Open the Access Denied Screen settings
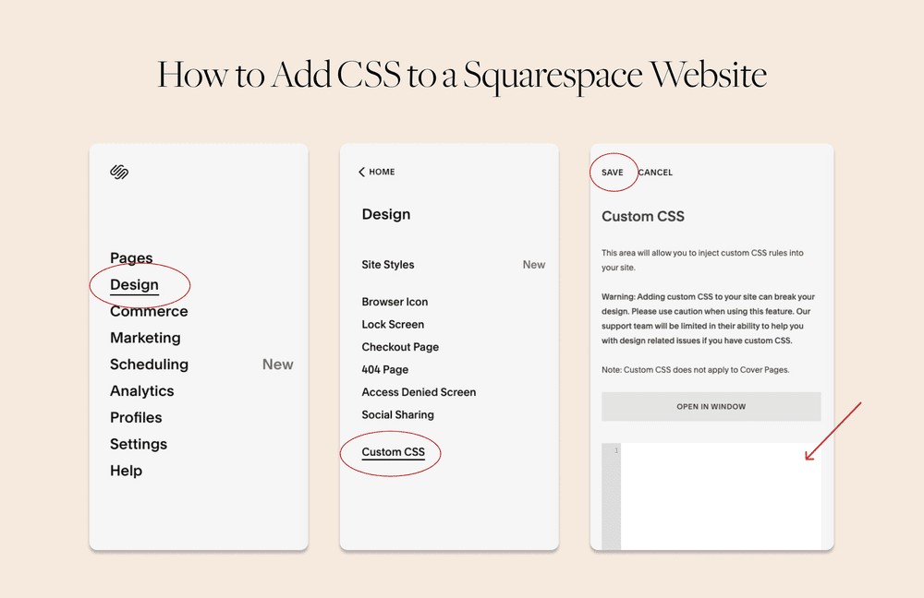This screenshot has height=598, width=924. [419, 391]
